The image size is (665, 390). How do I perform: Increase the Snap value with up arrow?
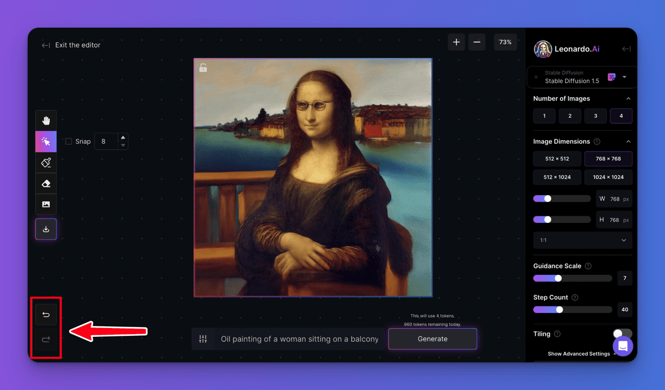coord(123,138)
